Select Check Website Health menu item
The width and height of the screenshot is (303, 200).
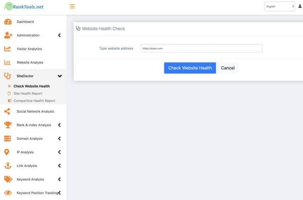pyautogui.click(x=31, y=86)
